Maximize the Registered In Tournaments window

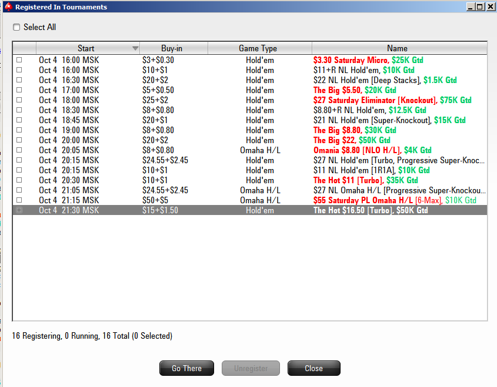(x=480, y=6)
